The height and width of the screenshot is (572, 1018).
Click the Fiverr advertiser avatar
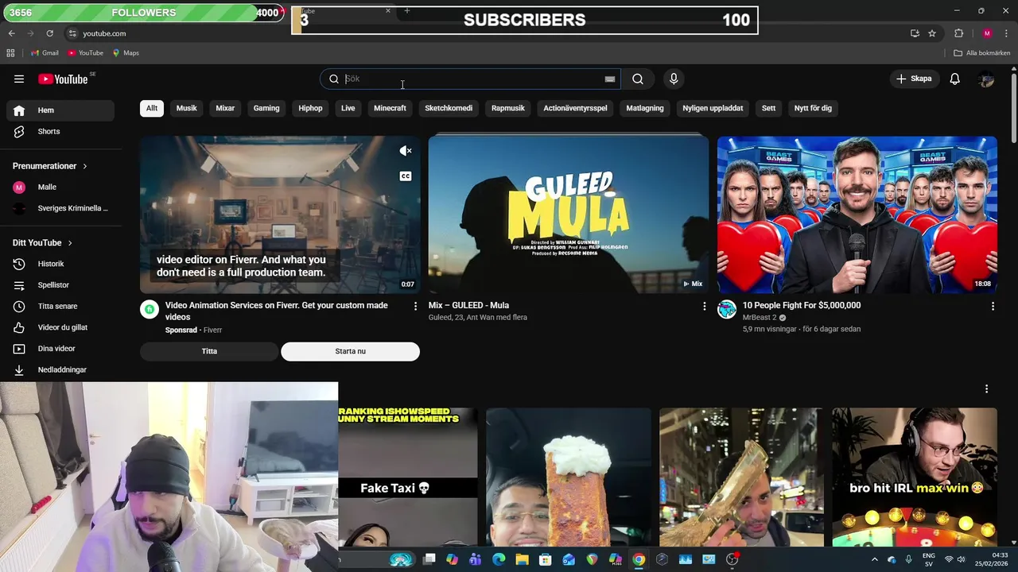(150, 310)
